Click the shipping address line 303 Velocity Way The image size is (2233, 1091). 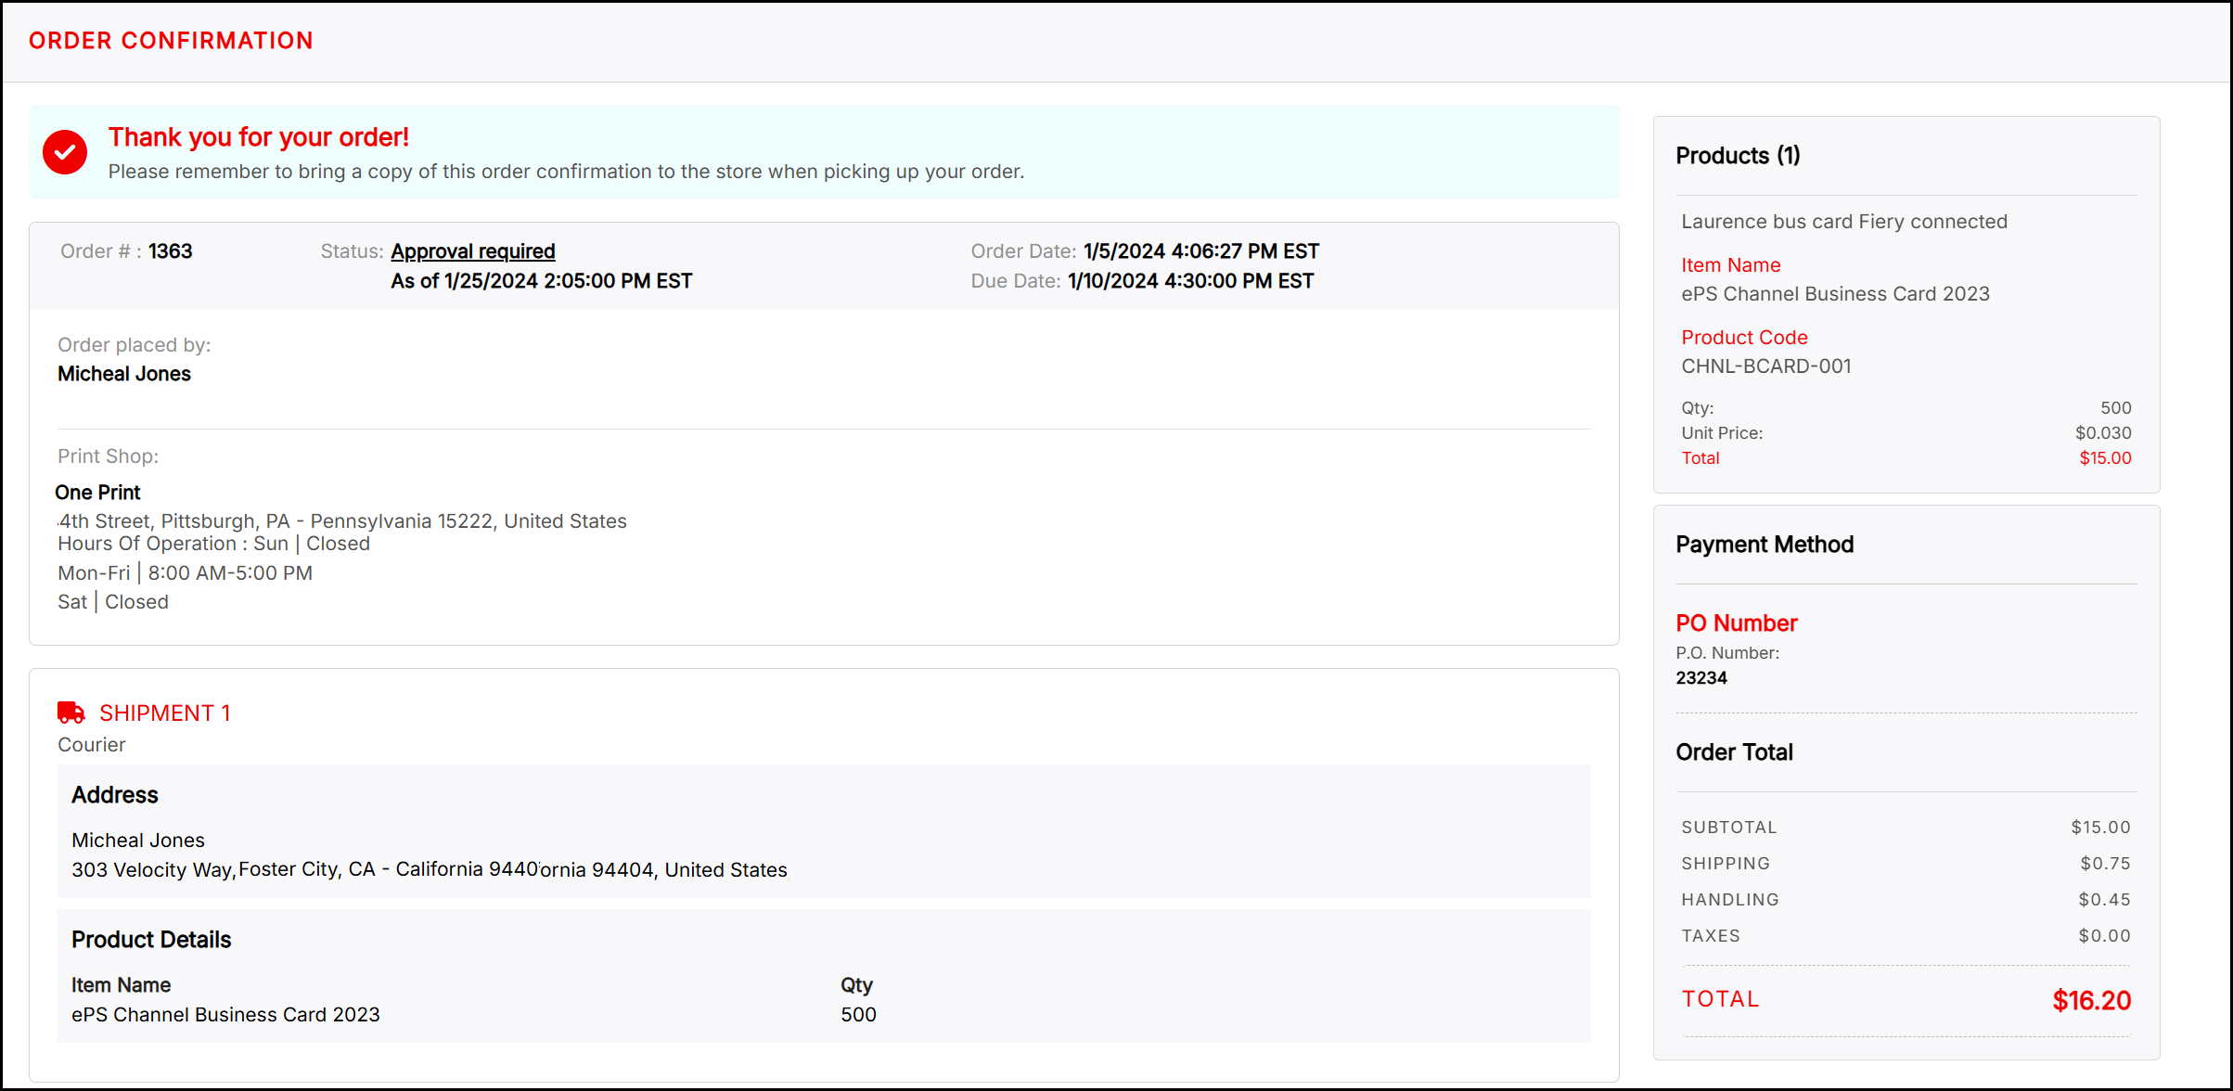(x=429, y=869)
